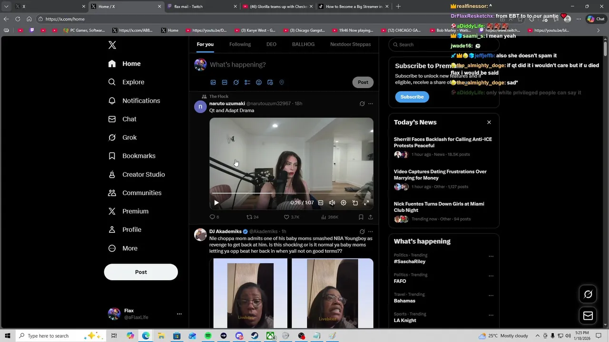Image resolution: width=609 pixels, height=342 pixels.
Task: Open Chat in the sidebar
Action: [122, 119]
